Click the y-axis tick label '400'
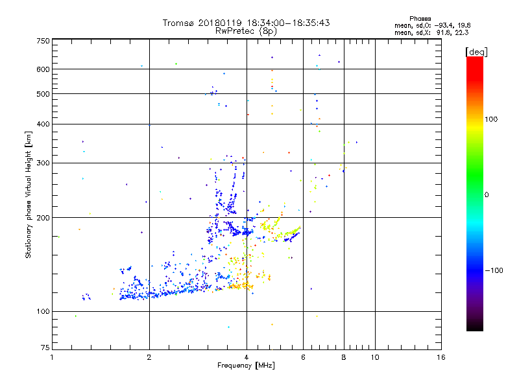 (43, 124)
